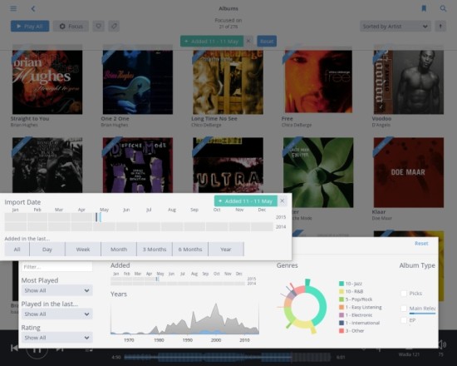The height and width of the screenshot is (366, 457).
Task: Click the tag icon button
Action: [114, 27]
